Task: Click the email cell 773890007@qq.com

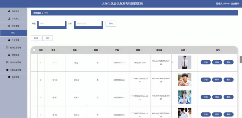Action: (x=140, y=97)
